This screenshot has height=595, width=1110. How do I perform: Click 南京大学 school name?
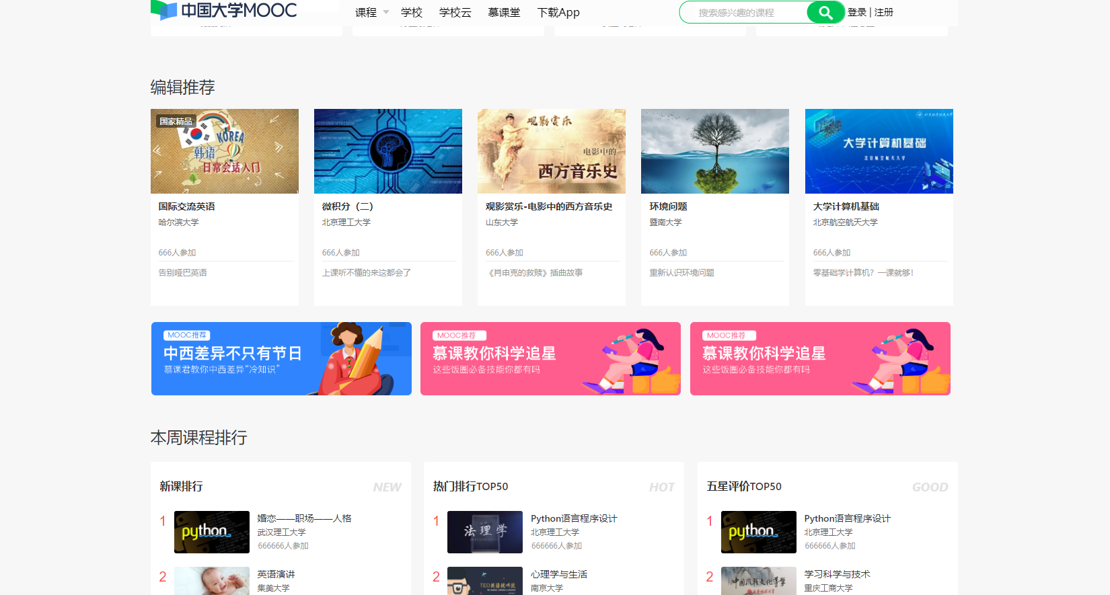(x=547, y=588)
